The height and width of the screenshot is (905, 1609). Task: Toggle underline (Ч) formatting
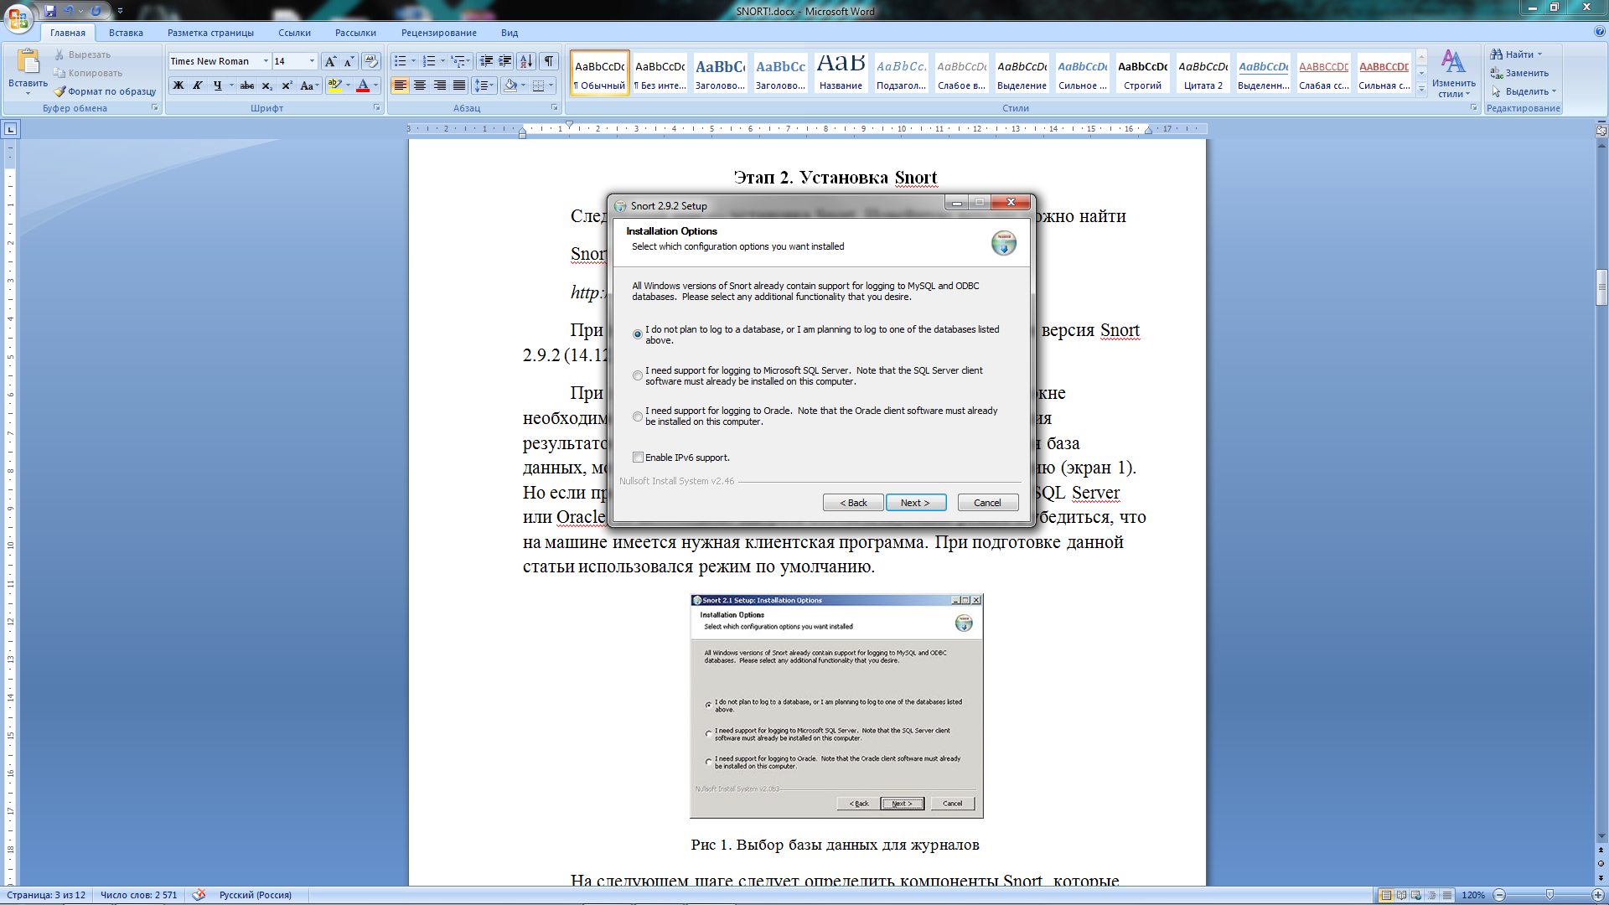pyautogui.click(x=217, y=85)
